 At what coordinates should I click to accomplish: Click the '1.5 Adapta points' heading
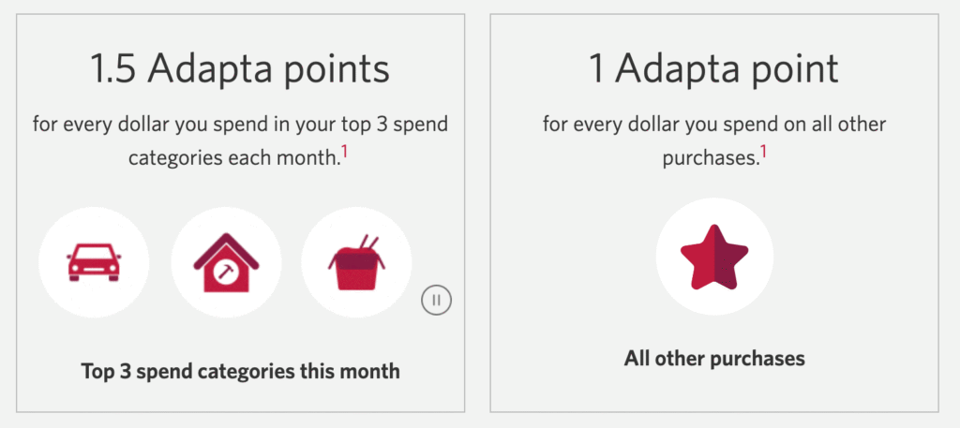point(240,70)
